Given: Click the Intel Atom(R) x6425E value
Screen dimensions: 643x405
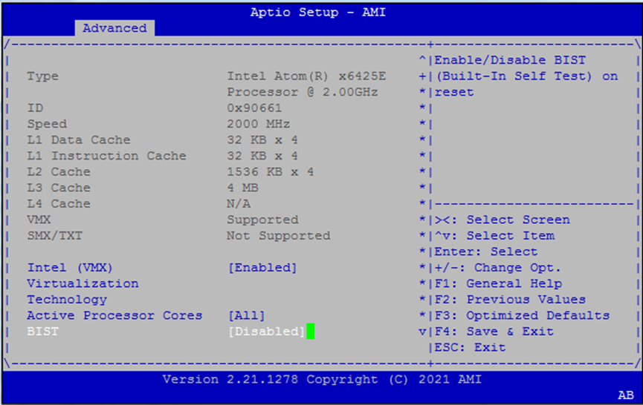Looking at the screenshot, I should 306,76.
